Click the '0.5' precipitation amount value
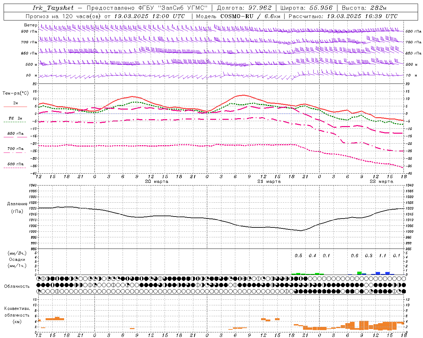The image size is (423, 338). [x=298, y=256]
